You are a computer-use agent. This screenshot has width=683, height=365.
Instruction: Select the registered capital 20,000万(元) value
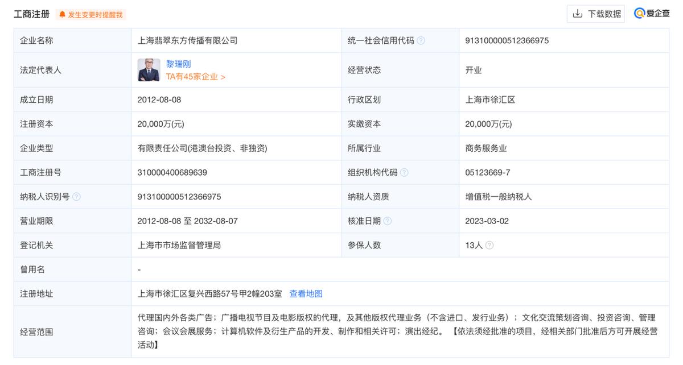click(x=162, y=123)
